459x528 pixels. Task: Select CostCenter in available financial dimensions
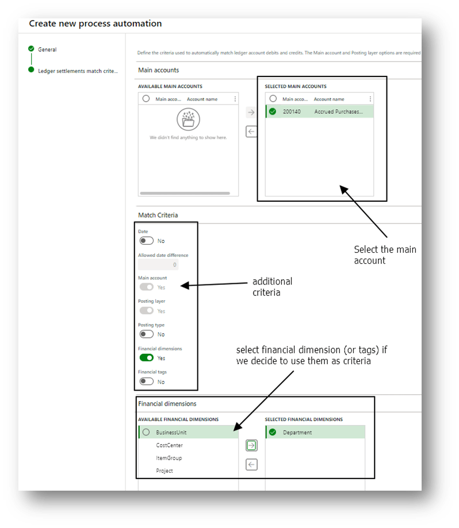169,445
